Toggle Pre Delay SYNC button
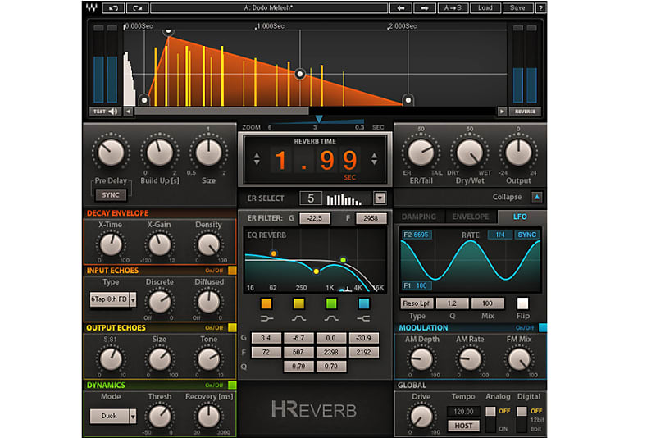Image resolution: width=656 pixels, height=438 pixels. tap(111, 195)
